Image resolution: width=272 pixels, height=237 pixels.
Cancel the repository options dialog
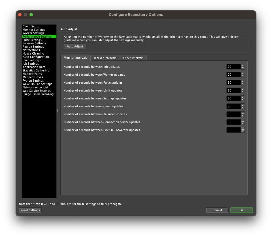pyautogui.click(x=217, y=210)
